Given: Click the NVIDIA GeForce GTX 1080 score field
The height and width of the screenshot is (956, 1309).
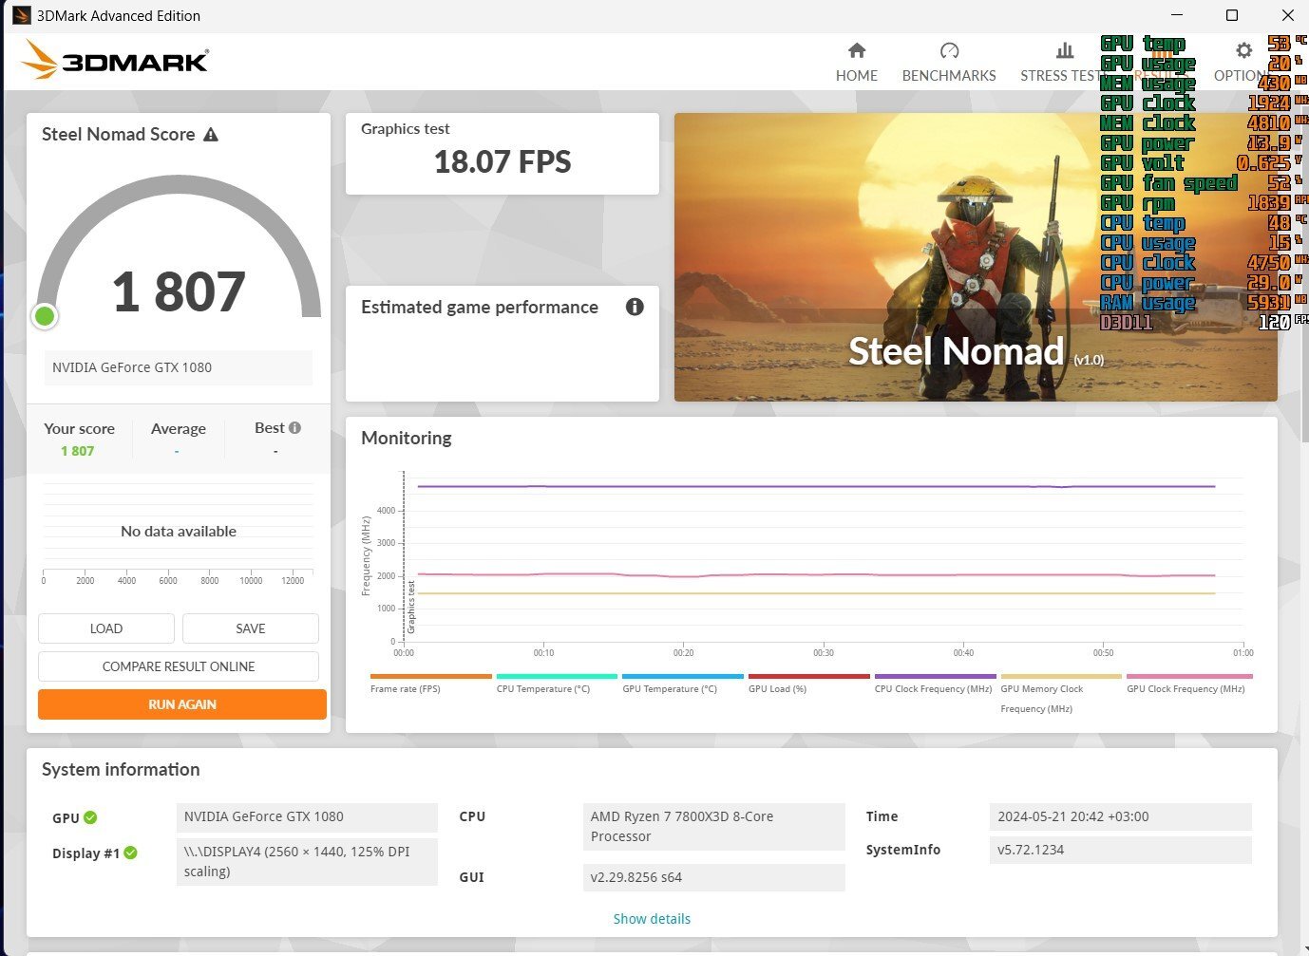Looking at the screenshot, I should [x=179, y=367].
